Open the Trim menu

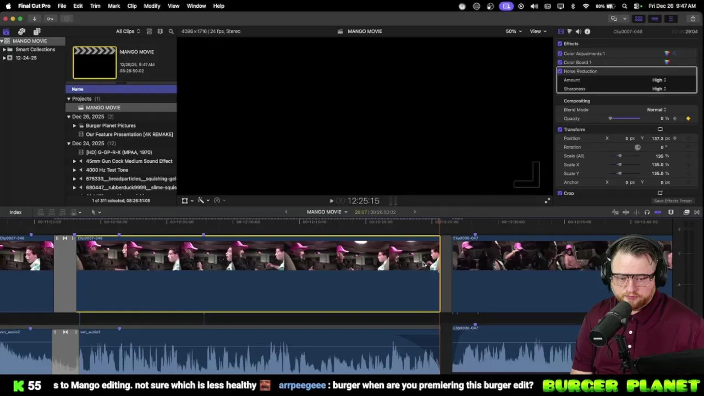pyautogui.click(x=95, y=6)
